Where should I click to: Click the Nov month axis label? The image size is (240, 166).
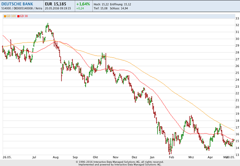pos(116,157)
